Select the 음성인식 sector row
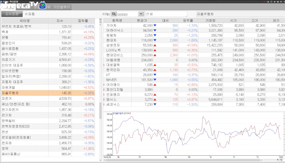This screenshot has width=285, height=163. [48, 43]
